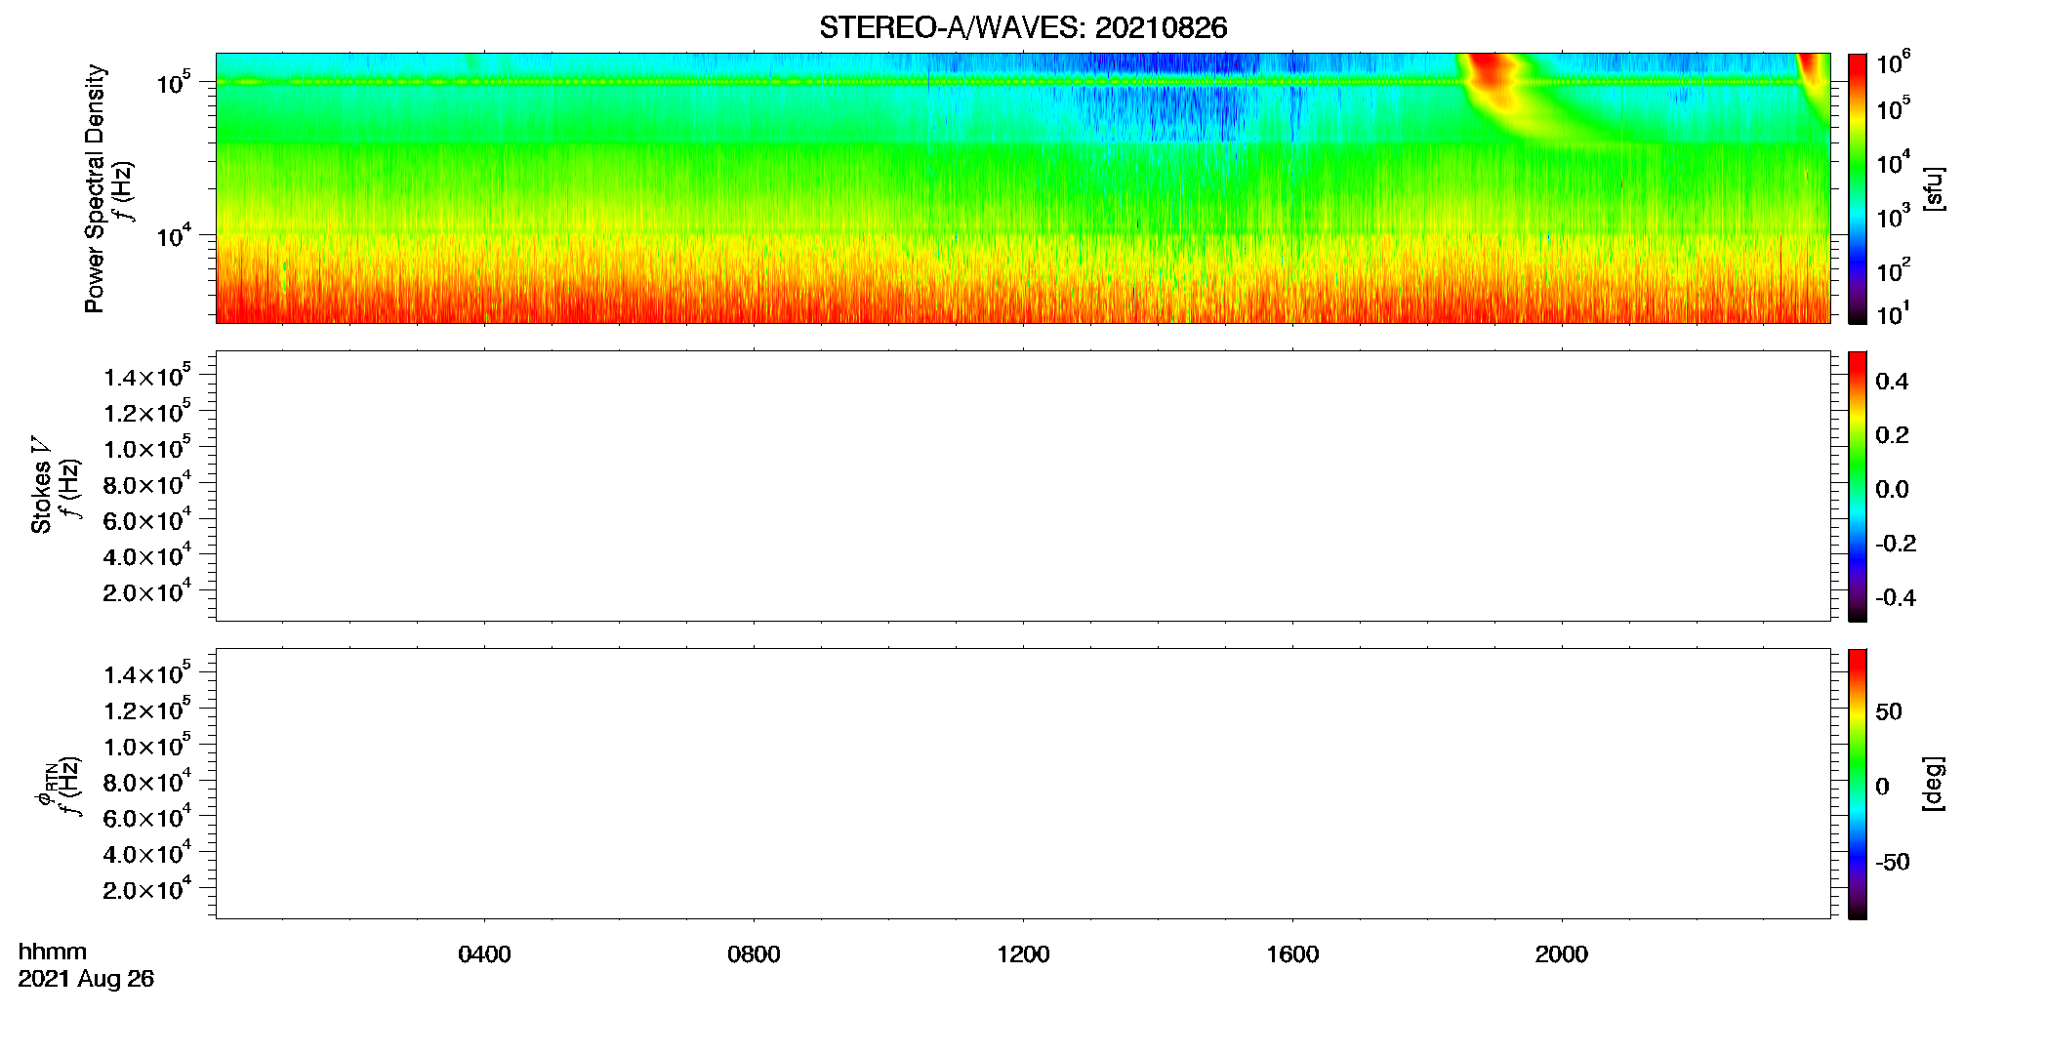Click the Stokes V axis label
Screen dimensions: 2046x1054
[41, 485]
